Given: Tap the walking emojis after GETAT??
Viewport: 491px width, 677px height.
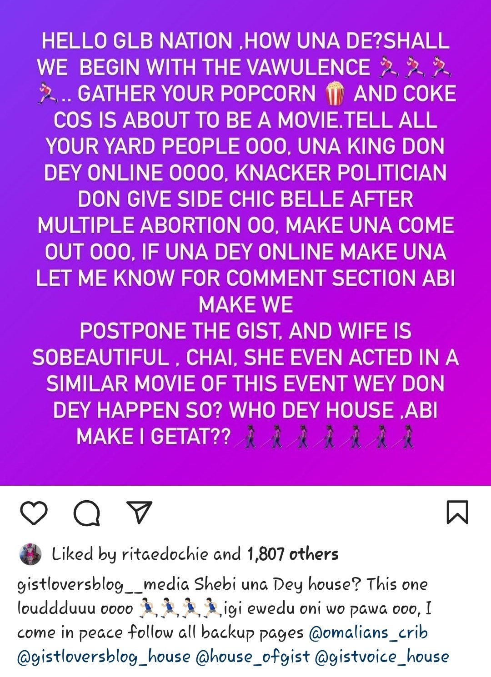Looking at the screenshot, I should click(x=325, y=437).
